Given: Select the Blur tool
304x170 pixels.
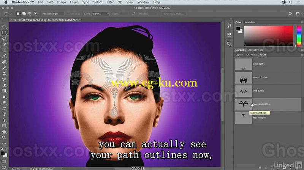Looking at the screenshot, I should point(4,97).
